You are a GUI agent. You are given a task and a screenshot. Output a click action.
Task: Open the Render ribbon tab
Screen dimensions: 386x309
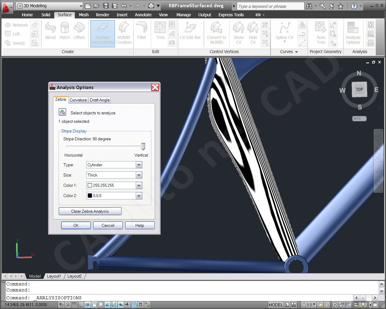(103, 15)
